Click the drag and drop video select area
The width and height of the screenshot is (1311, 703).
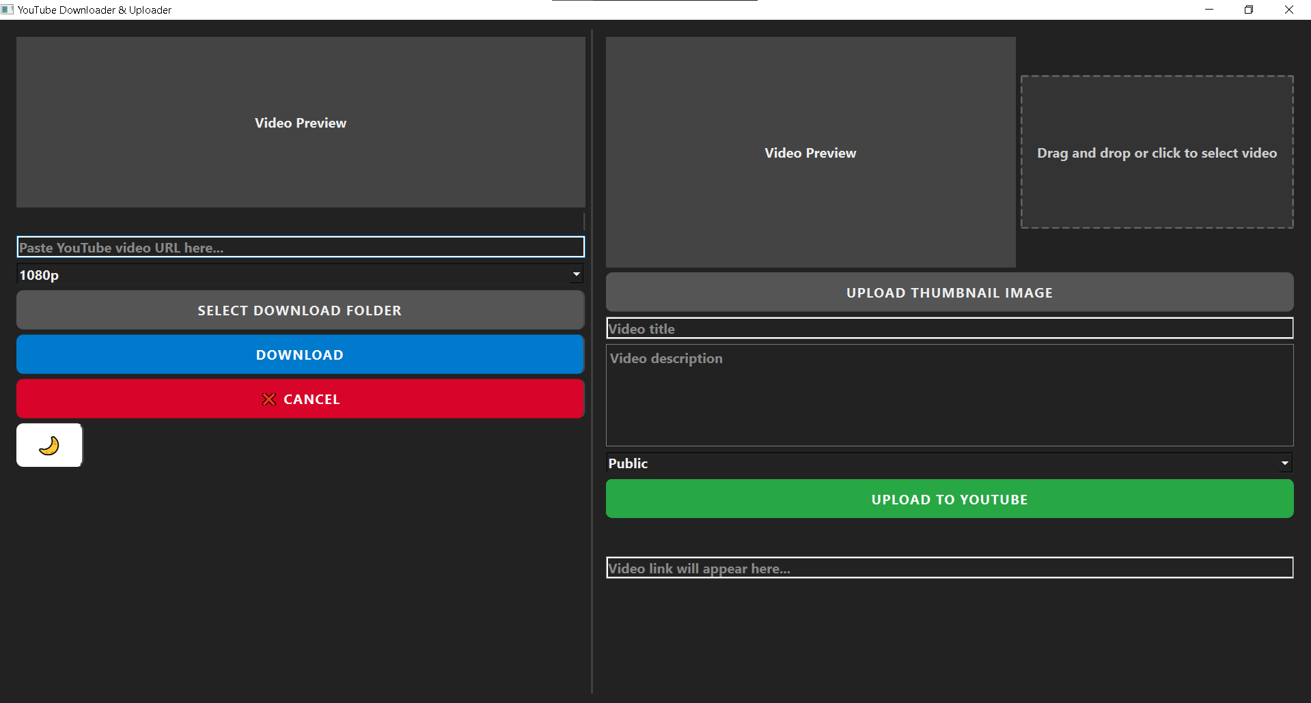pyautogui.click(x=1157, y=152)
